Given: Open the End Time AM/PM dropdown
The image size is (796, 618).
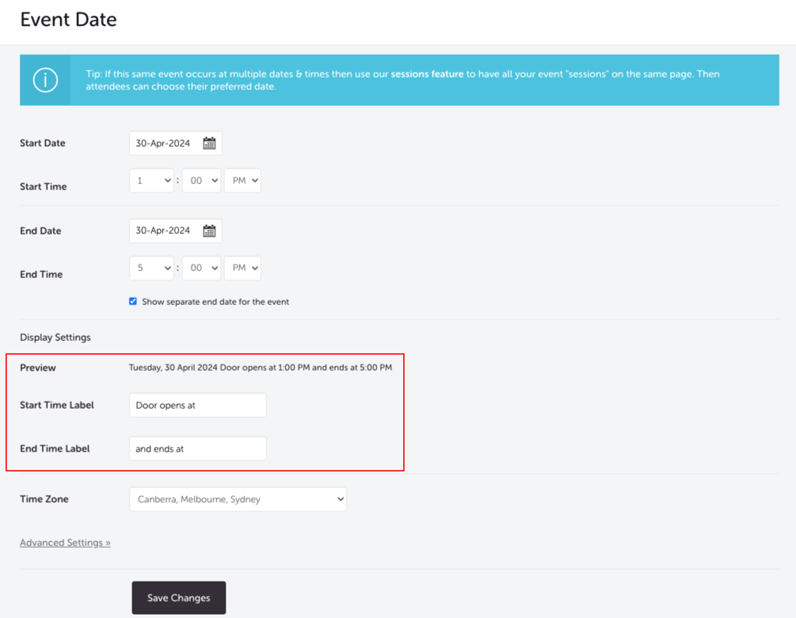Looking at the screenshot, I should pos(242,268).
